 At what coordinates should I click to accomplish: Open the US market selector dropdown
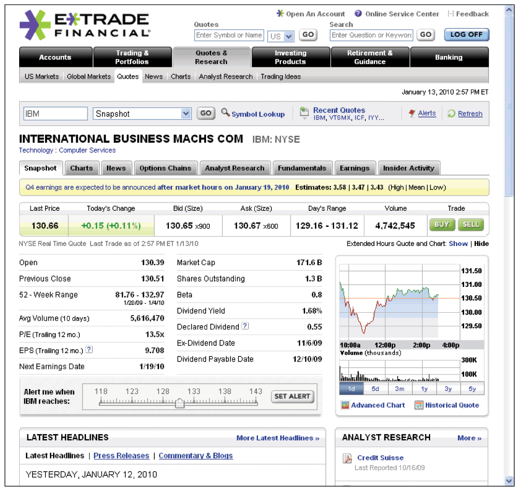[x=281, y=36]
